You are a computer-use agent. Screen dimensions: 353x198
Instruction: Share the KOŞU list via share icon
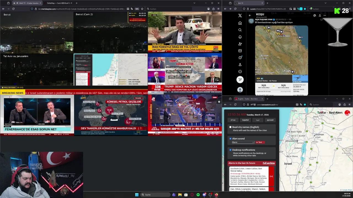click(x=320, y=15)
